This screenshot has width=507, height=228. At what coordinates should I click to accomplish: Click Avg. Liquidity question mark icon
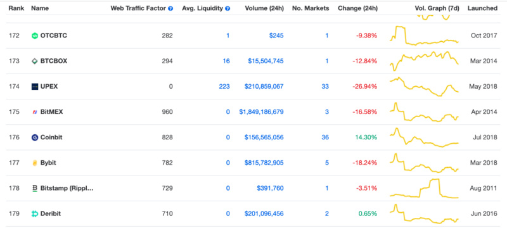228,9
